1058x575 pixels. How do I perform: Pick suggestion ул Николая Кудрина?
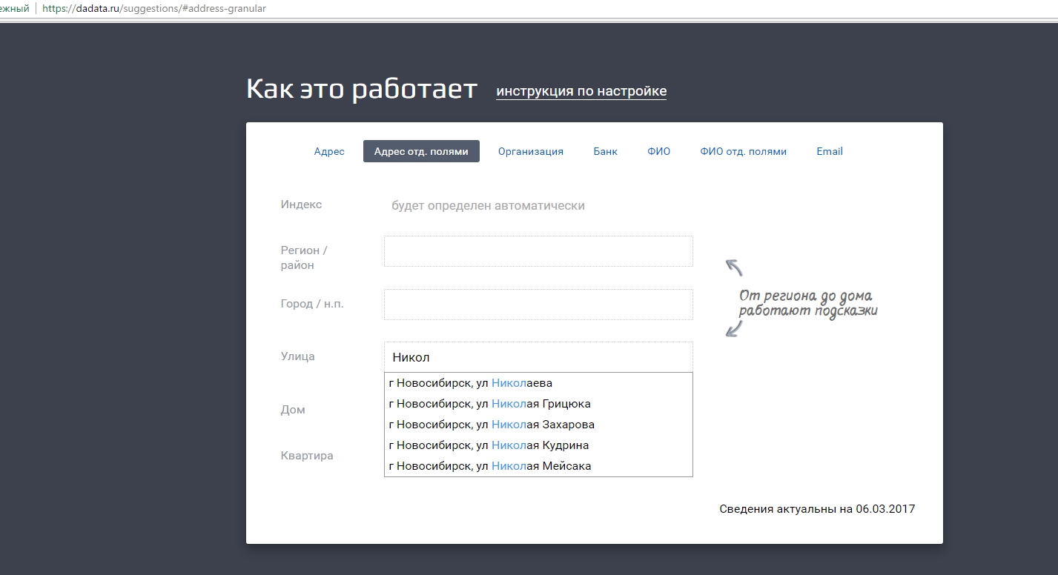click(x=538, y=445)
